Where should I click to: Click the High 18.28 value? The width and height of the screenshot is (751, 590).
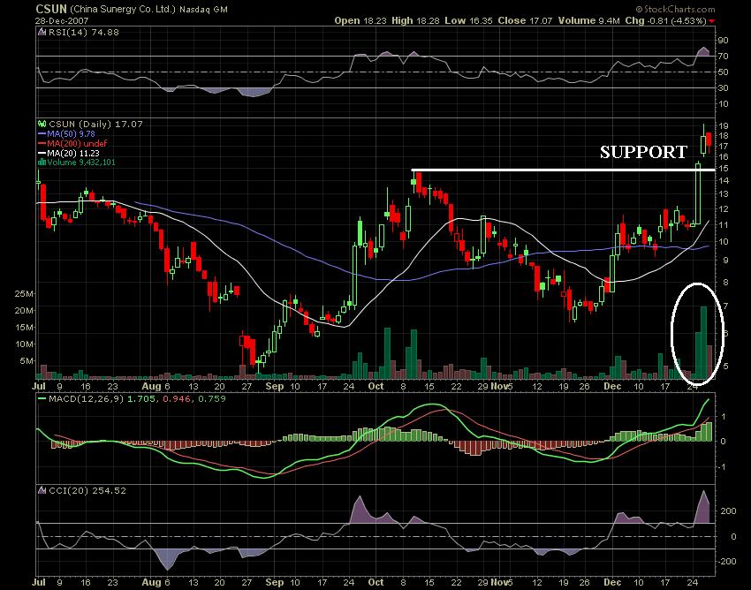pos(416,20)
